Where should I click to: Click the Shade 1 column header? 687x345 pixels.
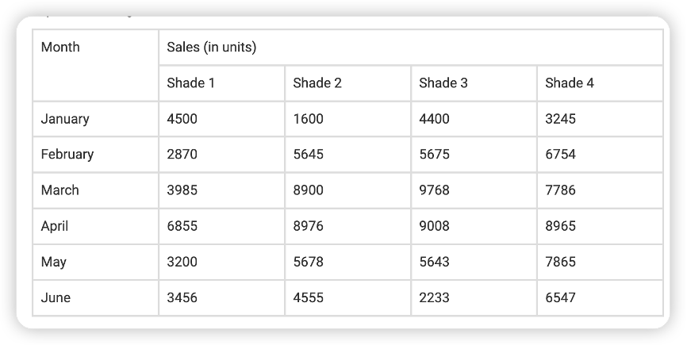point(221,83)
